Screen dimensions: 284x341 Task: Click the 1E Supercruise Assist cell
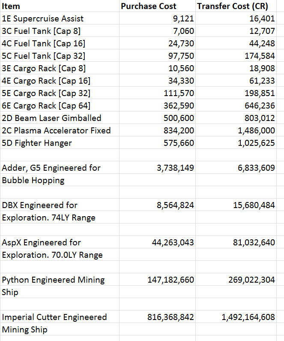click(x=60, y=18)
